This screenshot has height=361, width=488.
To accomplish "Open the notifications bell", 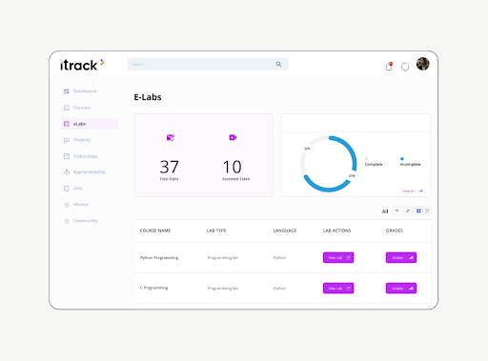I will pos(389,67).
